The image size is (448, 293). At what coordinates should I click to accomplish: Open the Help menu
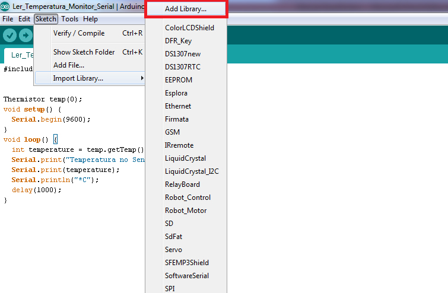90,19
